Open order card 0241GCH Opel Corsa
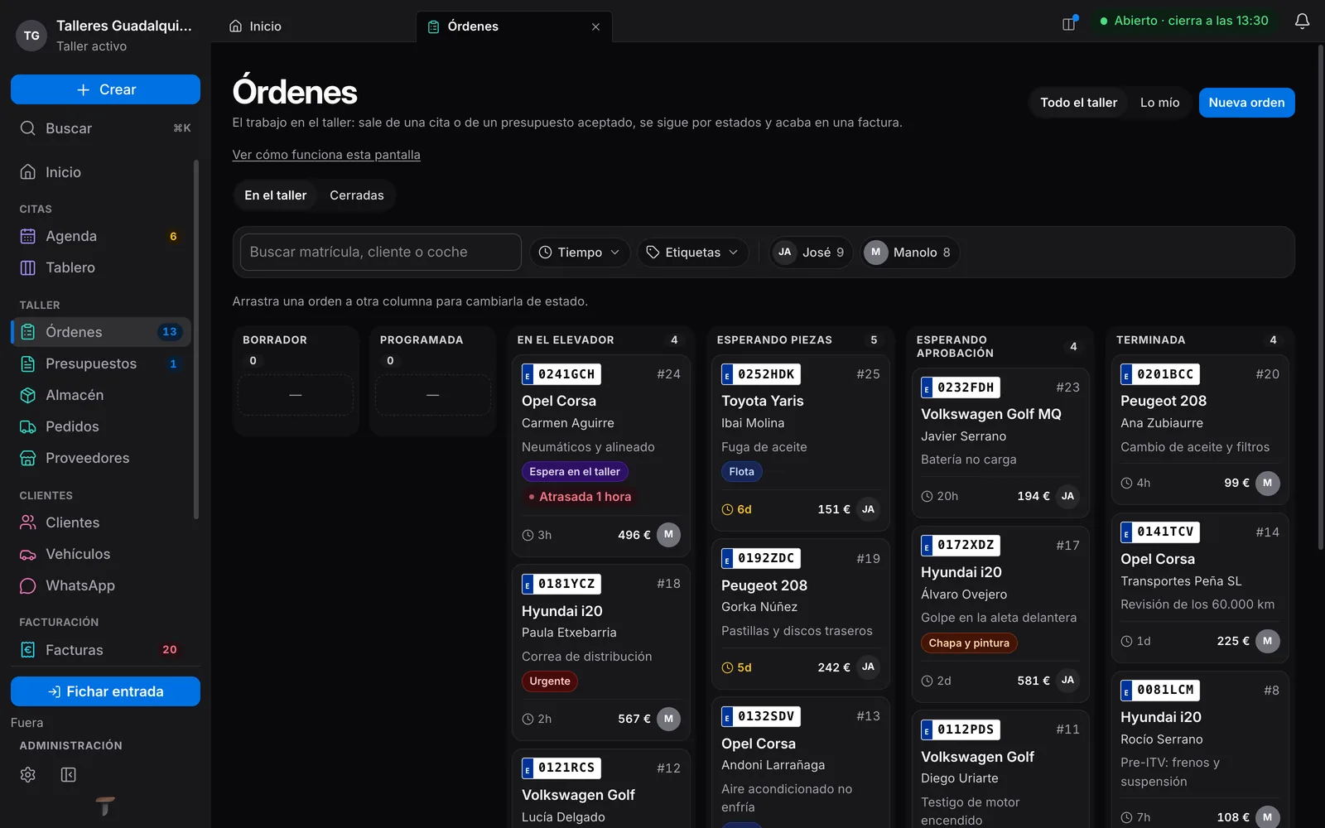1325x828 pixels. (x=601, y=456)
